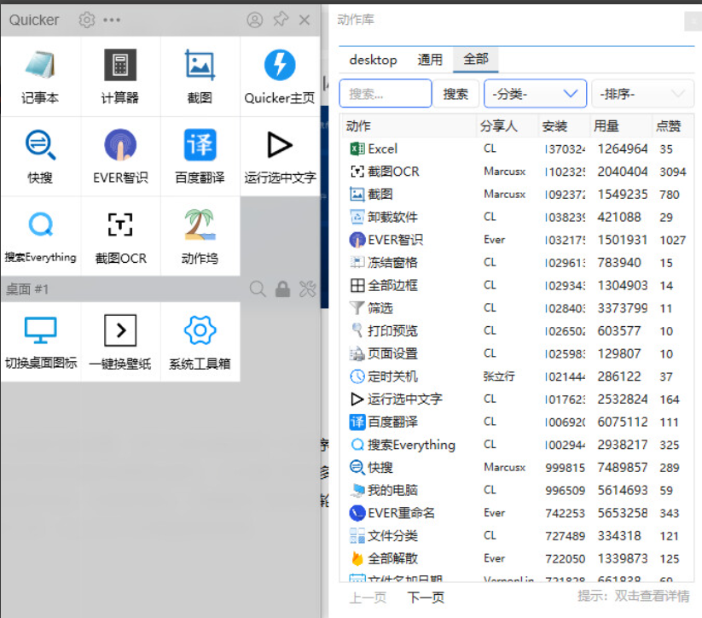This screenshot has width=702, height=618.
Task: Focus the 搜索 input field
Action: [386, 94]
